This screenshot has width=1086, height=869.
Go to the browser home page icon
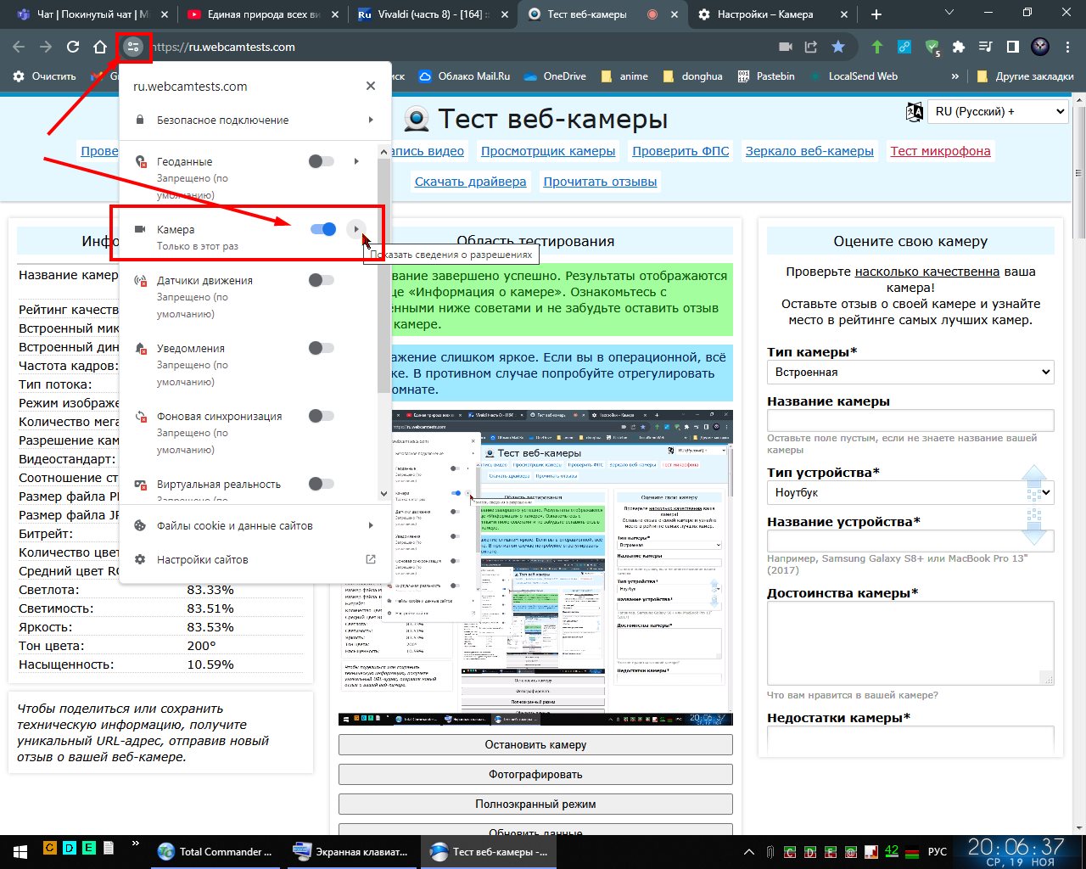(100, 47)
